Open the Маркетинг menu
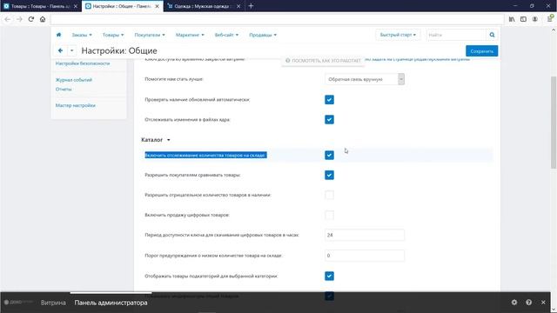Viewport: 557px width, 313px height. point(190,35)
